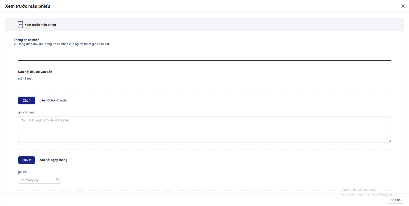The height and width of the screenshot is (206, 409).
Task: Click the short answer textarea resize handle
Action: [390, 141]
